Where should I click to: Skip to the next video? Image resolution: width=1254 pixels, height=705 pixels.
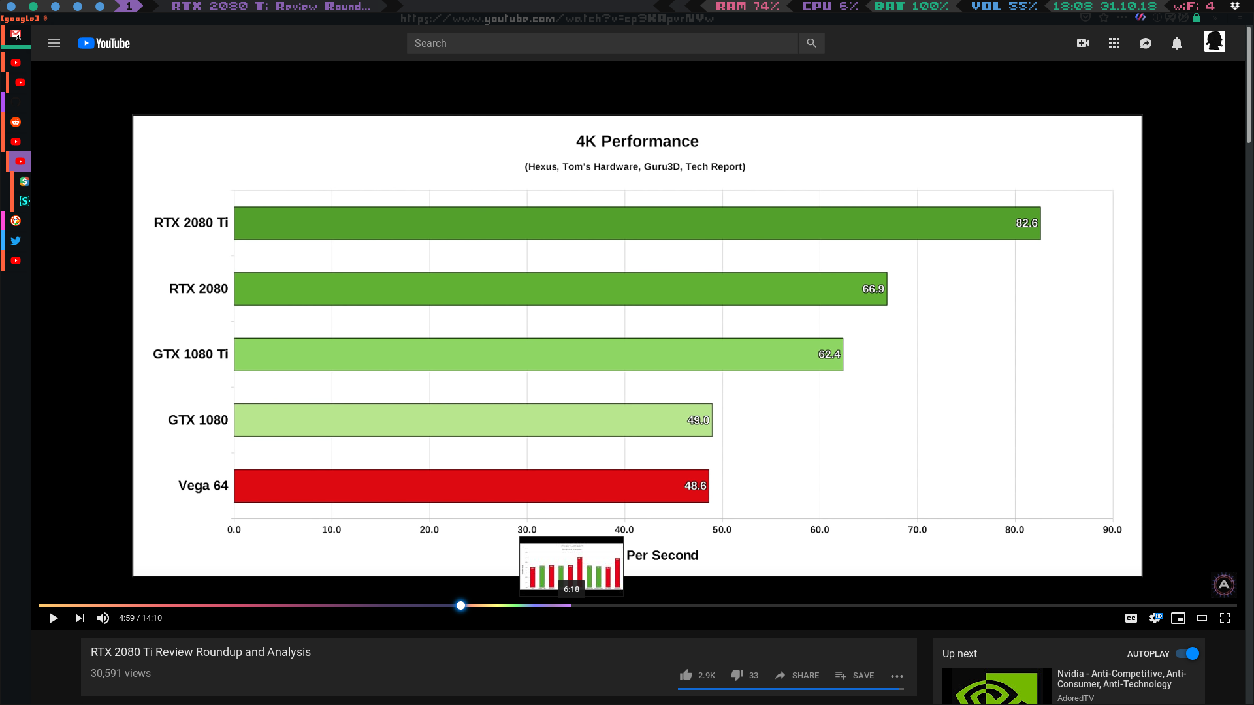80,618
